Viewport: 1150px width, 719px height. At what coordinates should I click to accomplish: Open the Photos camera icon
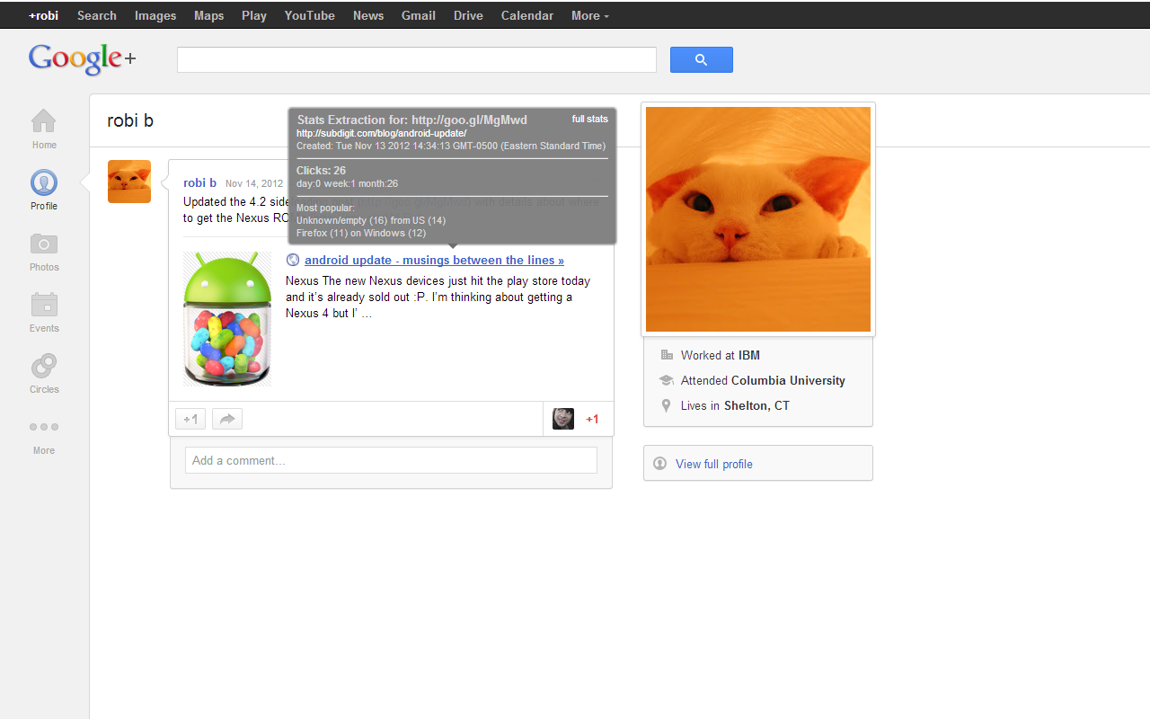pyautogui.click(x=43, y=244)
